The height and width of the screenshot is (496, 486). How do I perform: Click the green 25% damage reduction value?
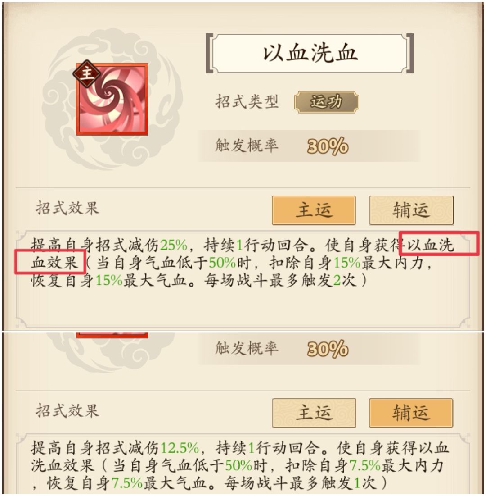(x=174, y=245)
